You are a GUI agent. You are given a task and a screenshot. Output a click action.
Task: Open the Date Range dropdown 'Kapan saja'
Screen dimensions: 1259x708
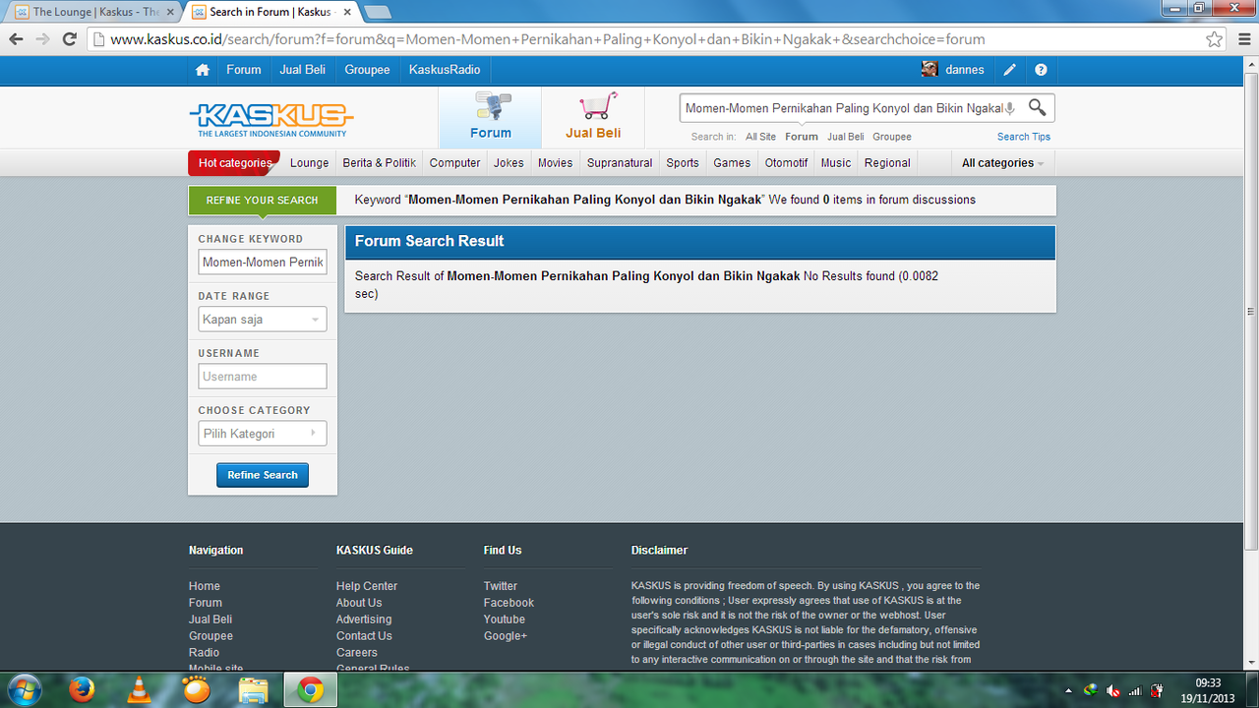(263, 320)
